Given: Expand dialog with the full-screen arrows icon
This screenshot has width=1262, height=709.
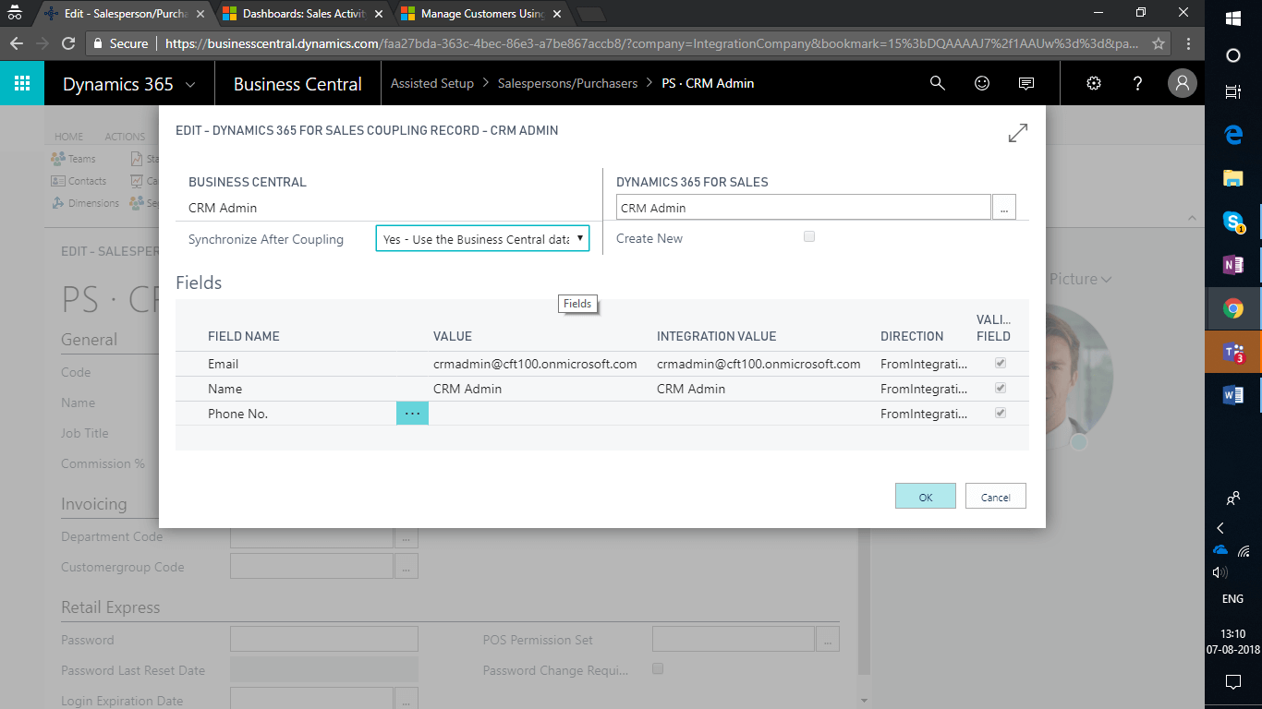Looking at the screenshot, I should pyautogui.click(x=1017, y=133).
